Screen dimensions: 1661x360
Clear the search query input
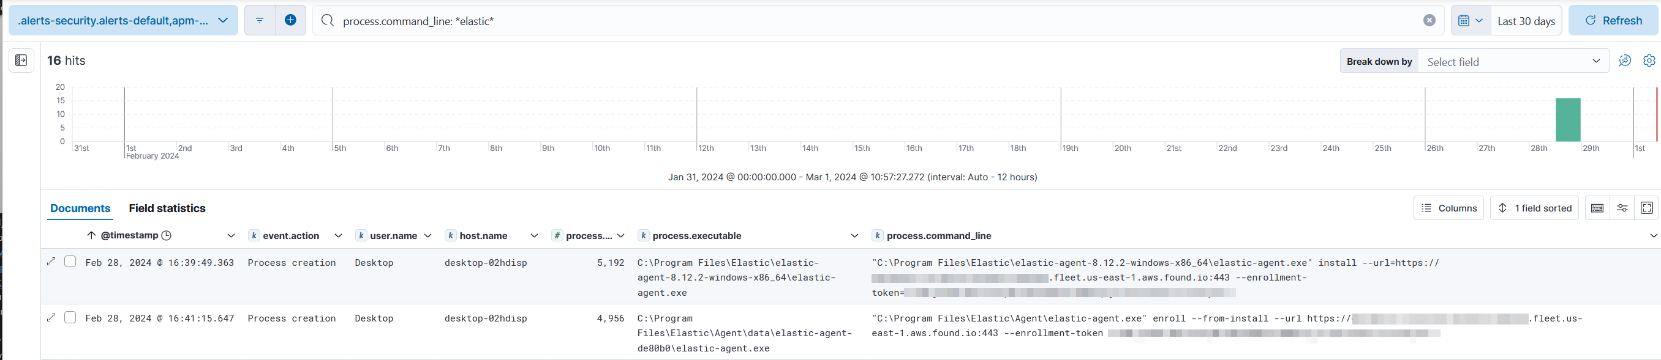point(1429,21)
